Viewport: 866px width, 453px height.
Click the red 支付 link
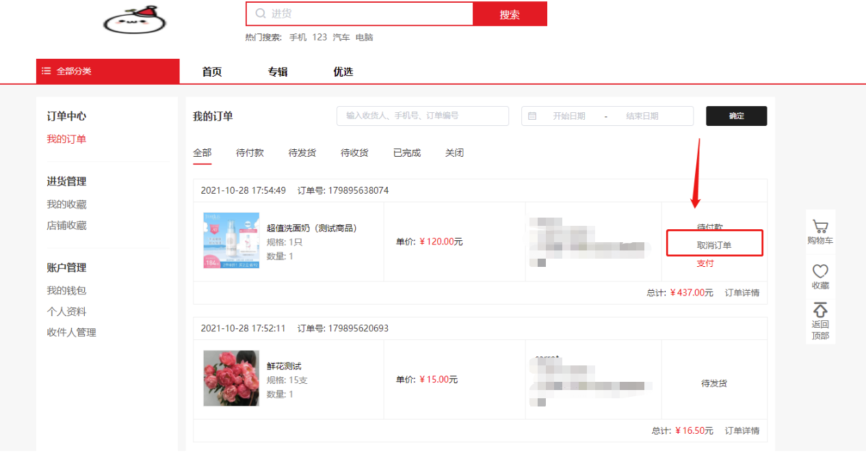(705, 263)
